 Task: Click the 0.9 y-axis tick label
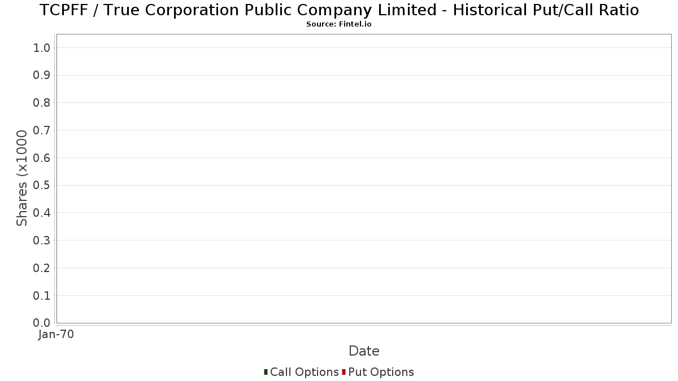pyautogui.click(x=42, y=76)
